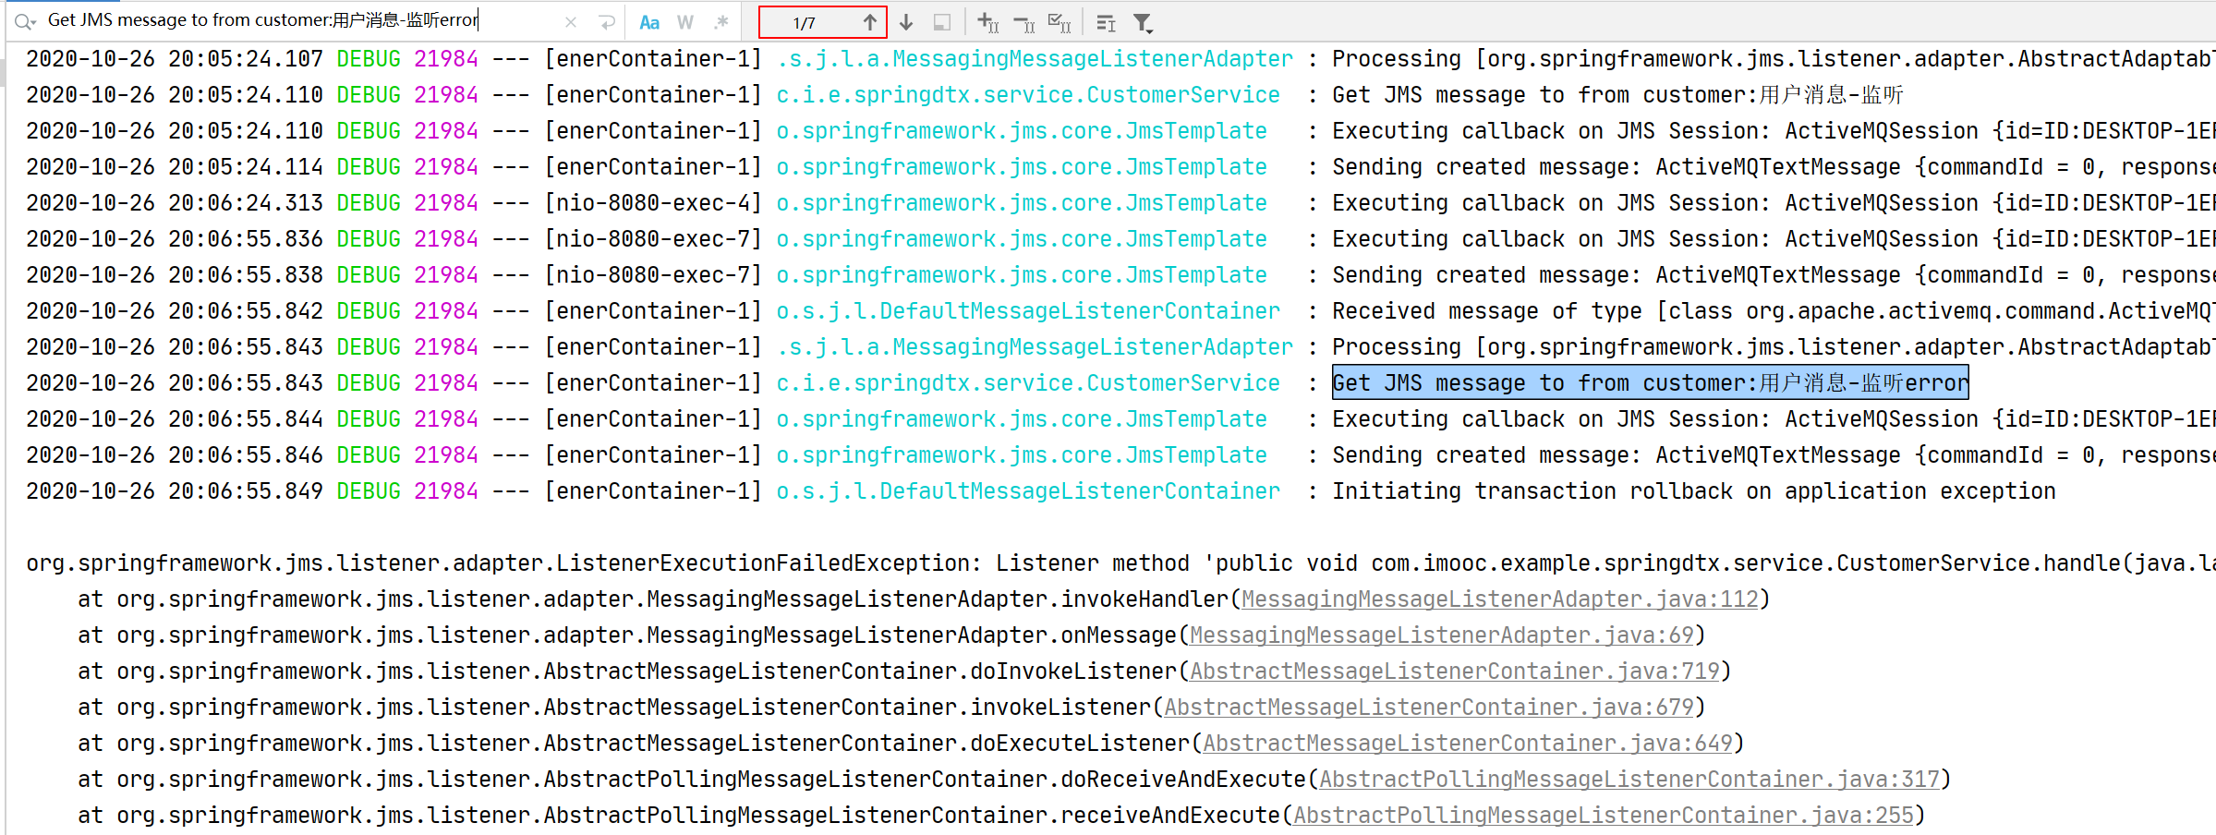Click the 1/7 match counter
Image resolution: width=2216 pixels, height=835 pixels.
pos(805,23)
